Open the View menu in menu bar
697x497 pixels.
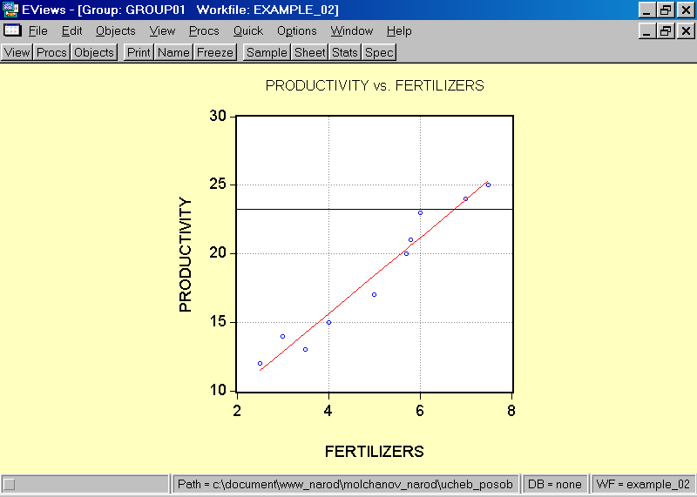click(x=162, y=31)
